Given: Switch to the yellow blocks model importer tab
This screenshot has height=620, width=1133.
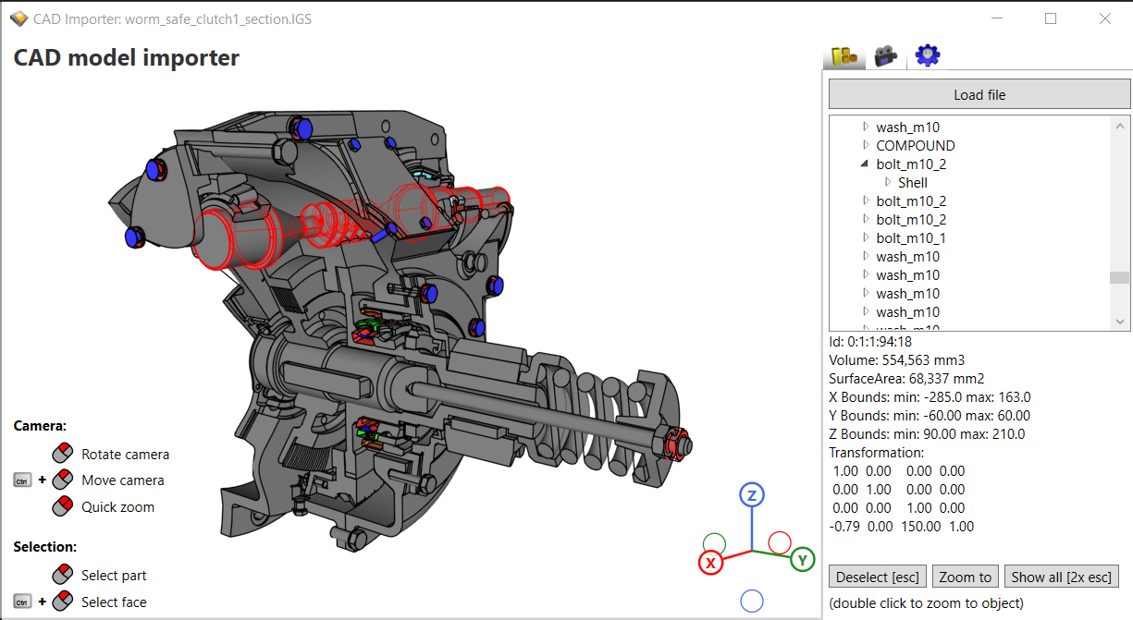Looking at the screenshot, I should [844, 55].
